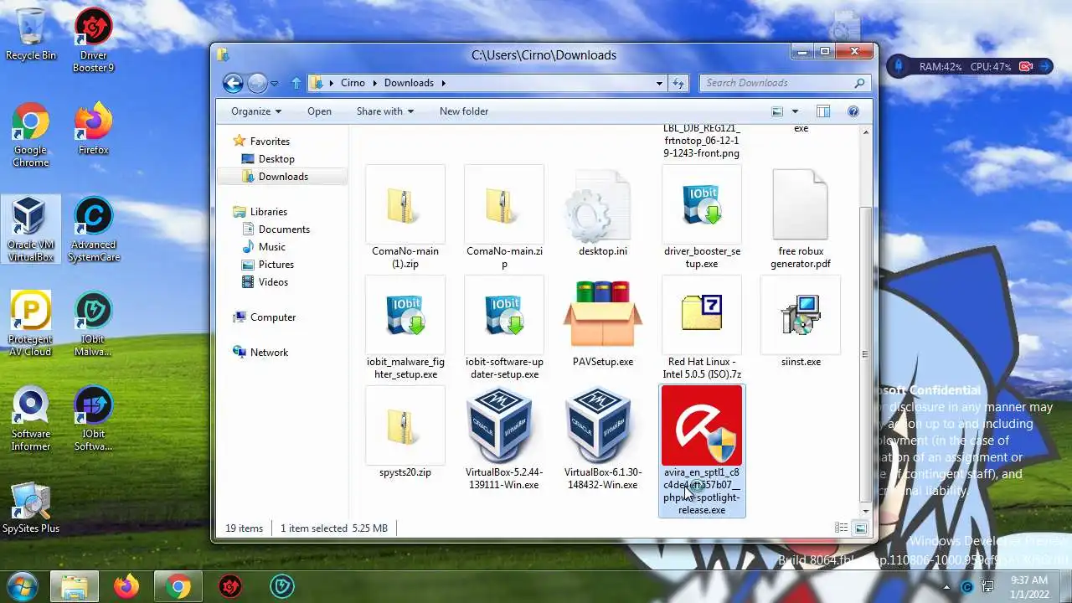This screenshot has height=603, width=1072.
Task: Open SpySites Plus desktop icon
Action: click(31, 508)
